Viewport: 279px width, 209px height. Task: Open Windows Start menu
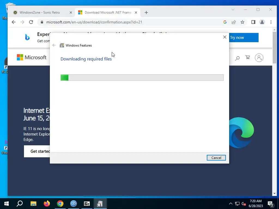pos(7,204)
